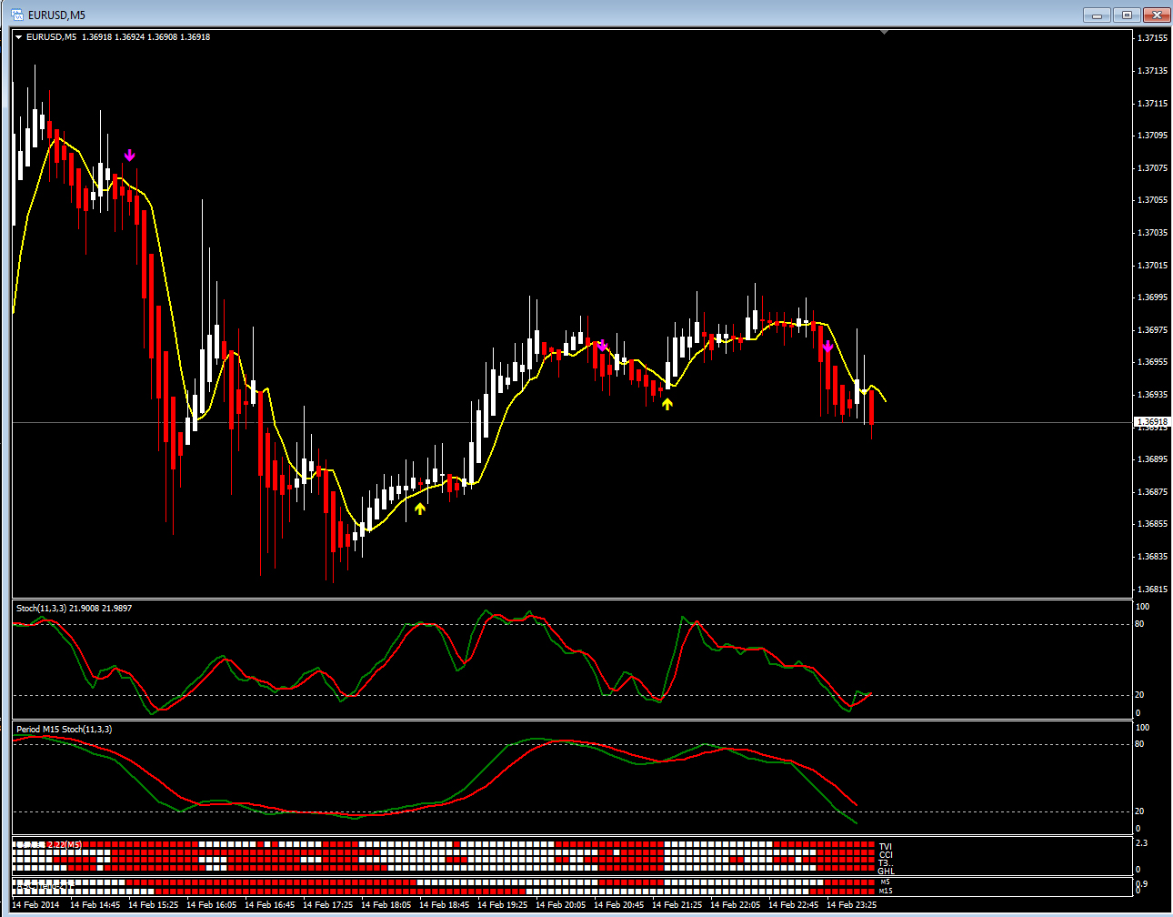
Task: Minimize the EURUSD,M5 chart window
Action: click(1098, 15)
